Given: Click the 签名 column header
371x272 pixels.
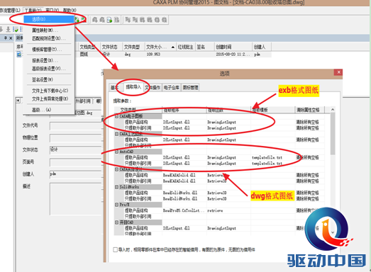Looking at the screenshot, I should point(205,47).
